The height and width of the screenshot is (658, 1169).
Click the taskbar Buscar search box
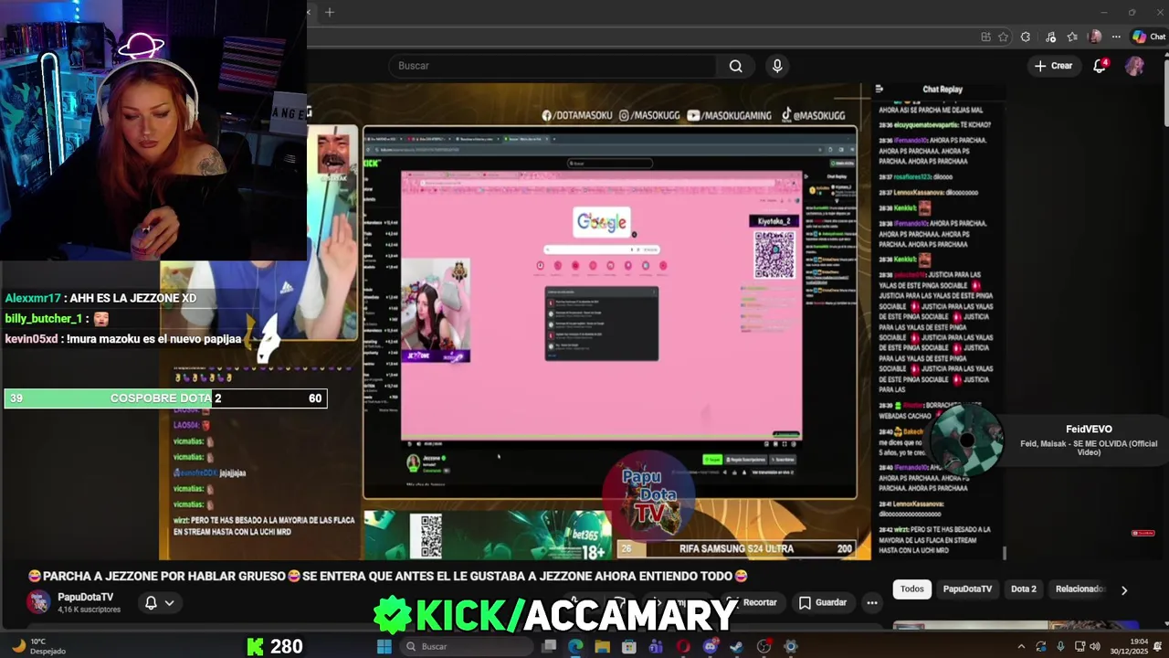[467, 646]
